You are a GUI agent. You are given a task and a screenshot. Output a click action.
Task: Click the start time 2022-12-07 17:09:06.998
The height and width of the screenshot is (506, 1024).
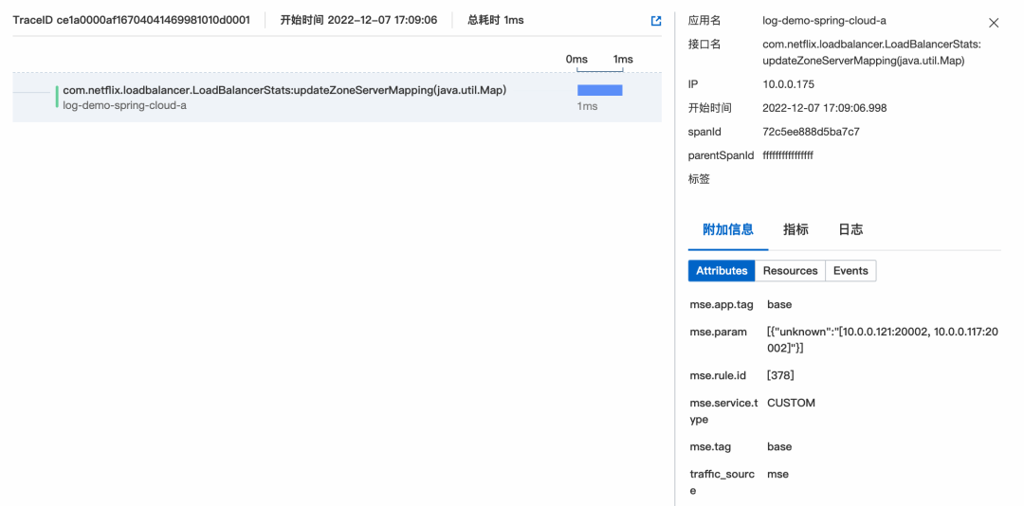pos(825,108)
